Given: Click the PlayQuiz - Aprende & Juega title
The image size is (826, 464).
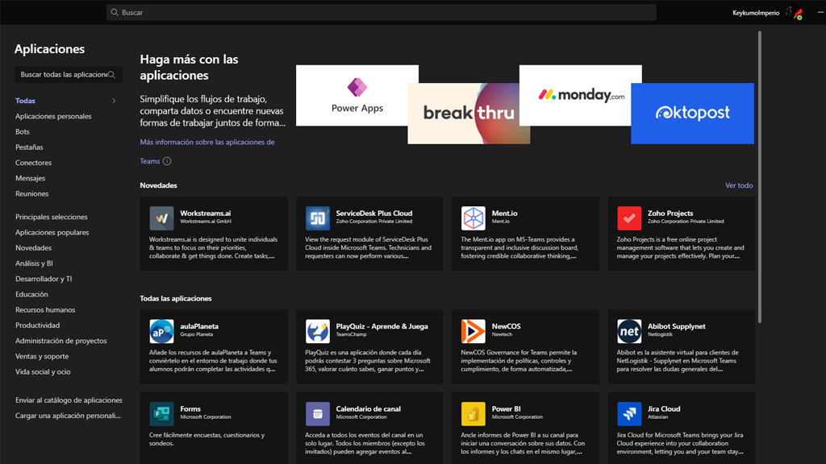Looking at the screenshot, I should [382, 326].
